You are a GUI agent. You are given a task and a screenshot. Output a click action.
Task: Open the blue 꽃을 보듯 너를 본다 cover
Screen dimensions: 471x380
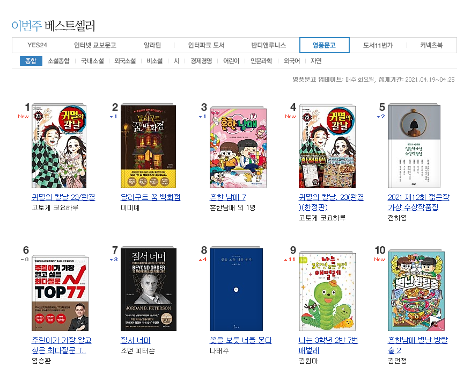pyautogui.click(x=236, y=289)
